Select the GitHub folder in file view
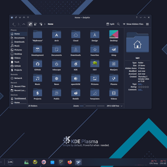Screen dimensions: 167x167 (38, 65)
